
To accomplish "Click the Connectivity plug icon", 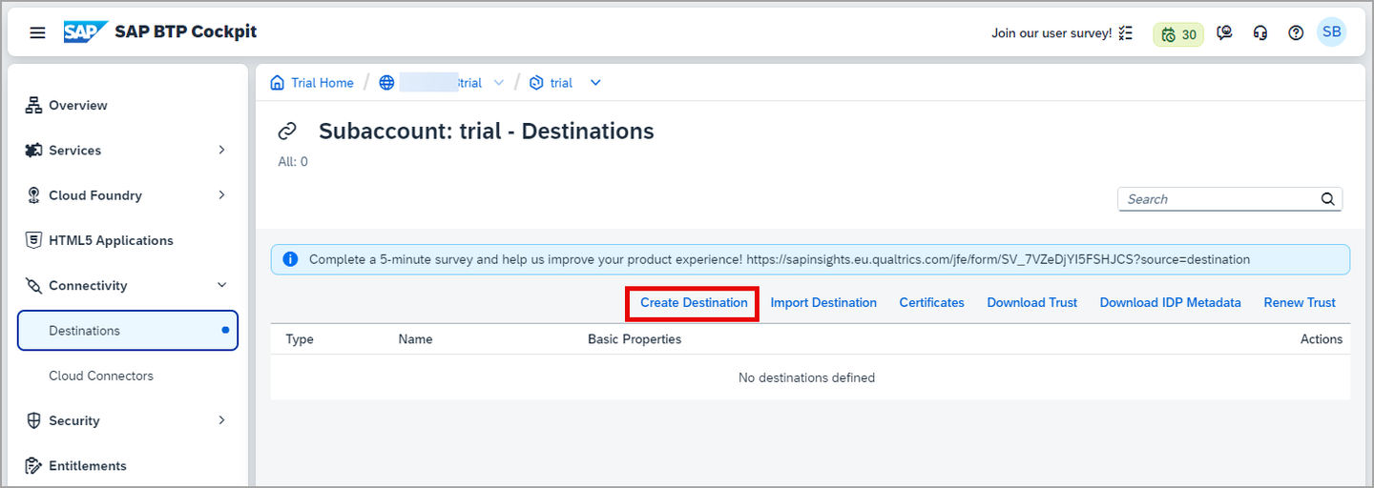I will [x=33, y=285].
